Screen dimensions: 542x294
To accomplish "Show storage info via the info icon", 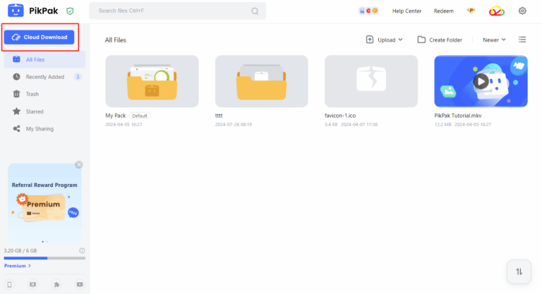I will click(x=82, y=250).
